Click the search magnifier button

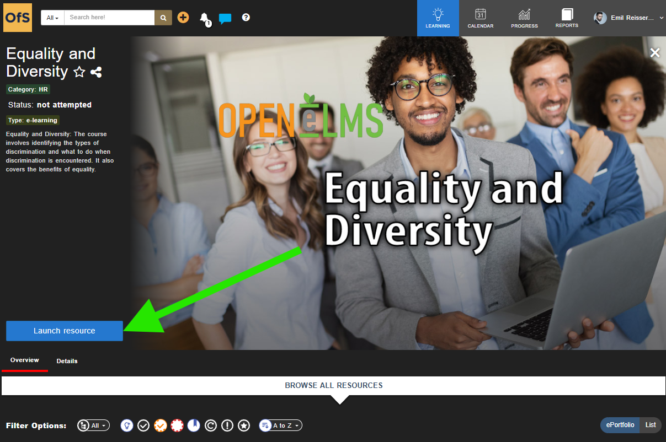[x=163, y=18]
